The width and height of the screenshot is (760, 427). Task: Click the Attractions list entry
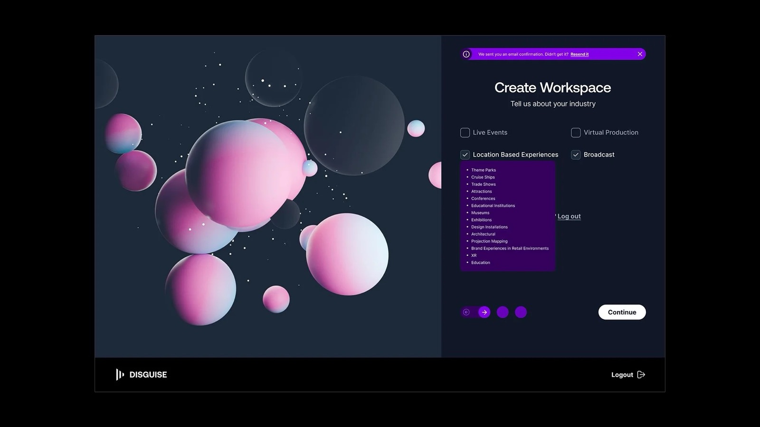[x=482, y=191]
